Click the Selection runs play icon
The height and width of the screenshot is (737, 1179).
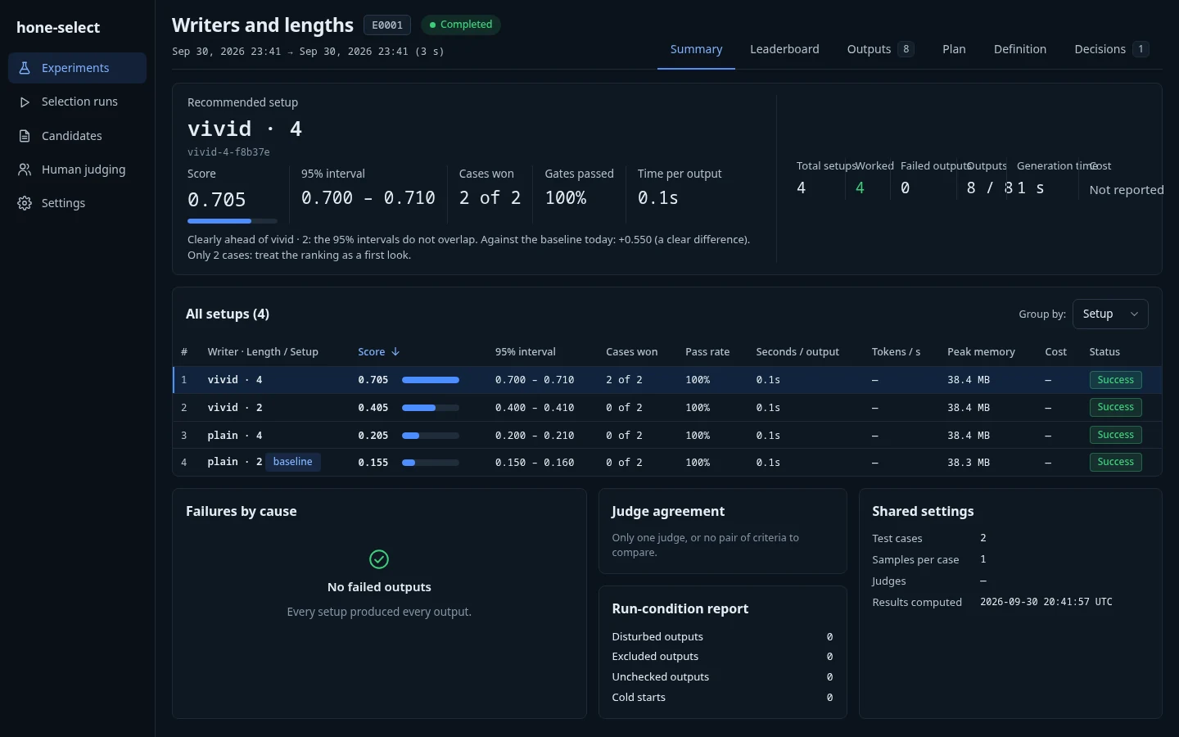pyautogui.click(x=25, y=102)
